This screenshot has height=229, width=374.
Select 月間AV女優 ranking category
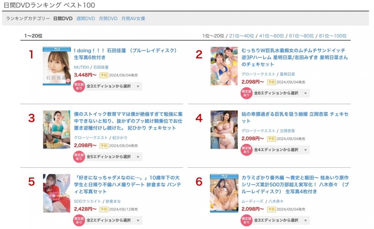[133, 19]
